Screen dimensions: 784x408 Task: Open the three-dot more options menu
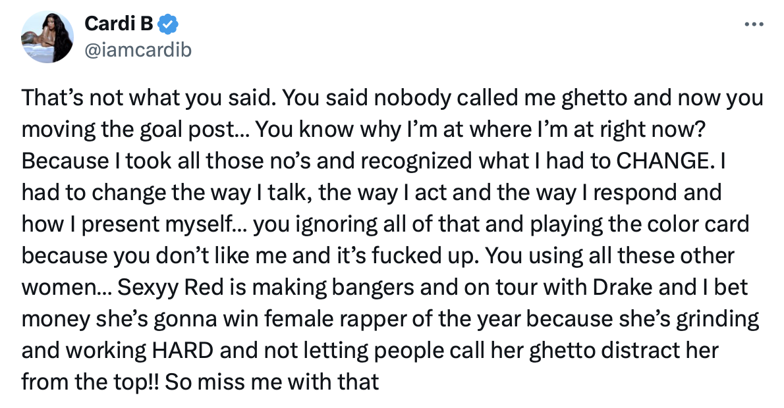tap(754, 25)
